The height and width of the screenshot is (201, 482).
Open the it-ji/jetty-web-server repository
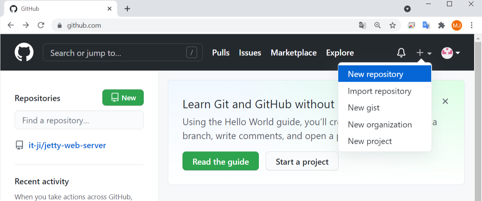coord(67,145)
